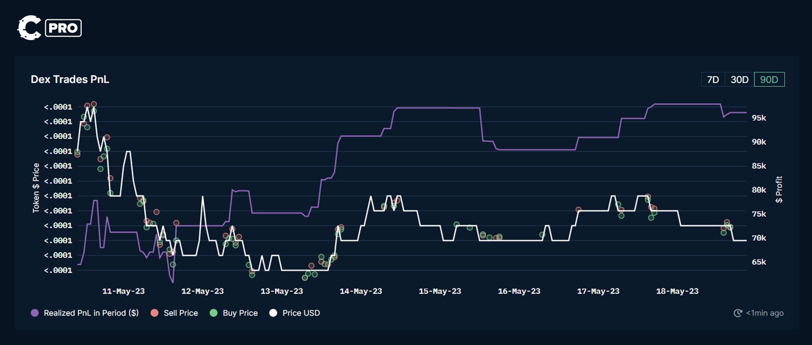812x345 pixels.
Task: Toggle the 'Buy Price' legend text
Action: [240, 313]
